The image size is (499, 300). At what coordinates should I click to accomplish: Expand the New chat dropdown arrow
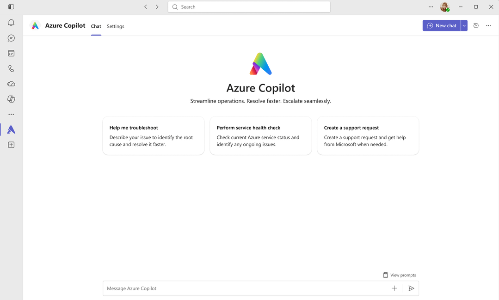coord(464,25)
